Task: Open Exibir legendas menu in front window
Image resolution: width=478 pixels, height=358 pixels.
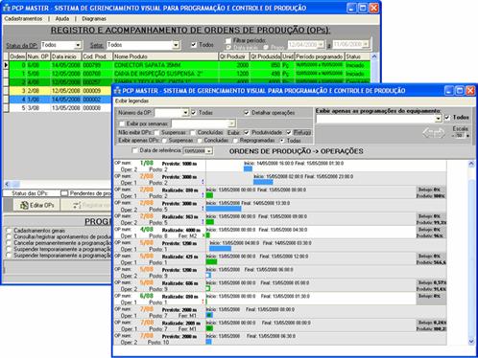Action: [x=131, y=101]
